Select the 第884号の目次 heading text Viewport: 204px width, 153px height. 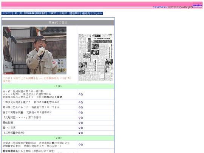click(x=58, y=23)
